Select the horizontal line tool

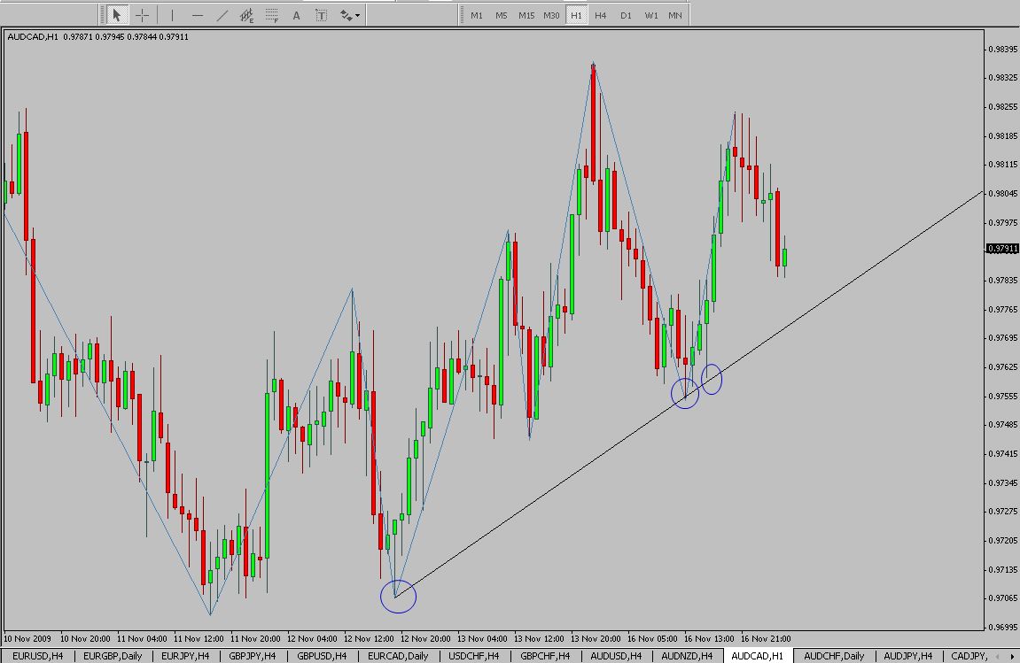pos(197,15)
